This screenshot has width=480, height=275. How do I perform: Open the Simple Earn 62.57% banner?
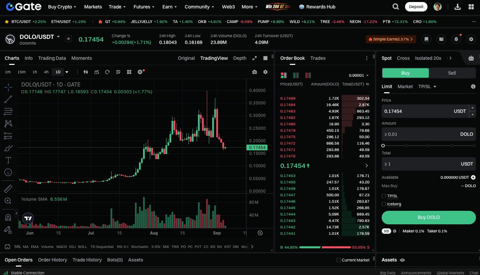click(x=391, y=39)
